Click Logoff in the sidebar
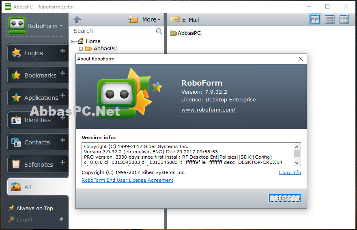The height and width of the screenshot is (230, 357). [x=21, y=219]
